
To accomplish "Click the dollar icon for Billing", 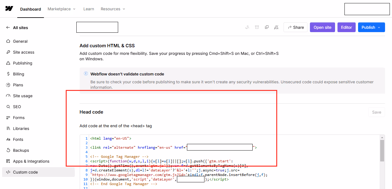I will tap(8, 74).
